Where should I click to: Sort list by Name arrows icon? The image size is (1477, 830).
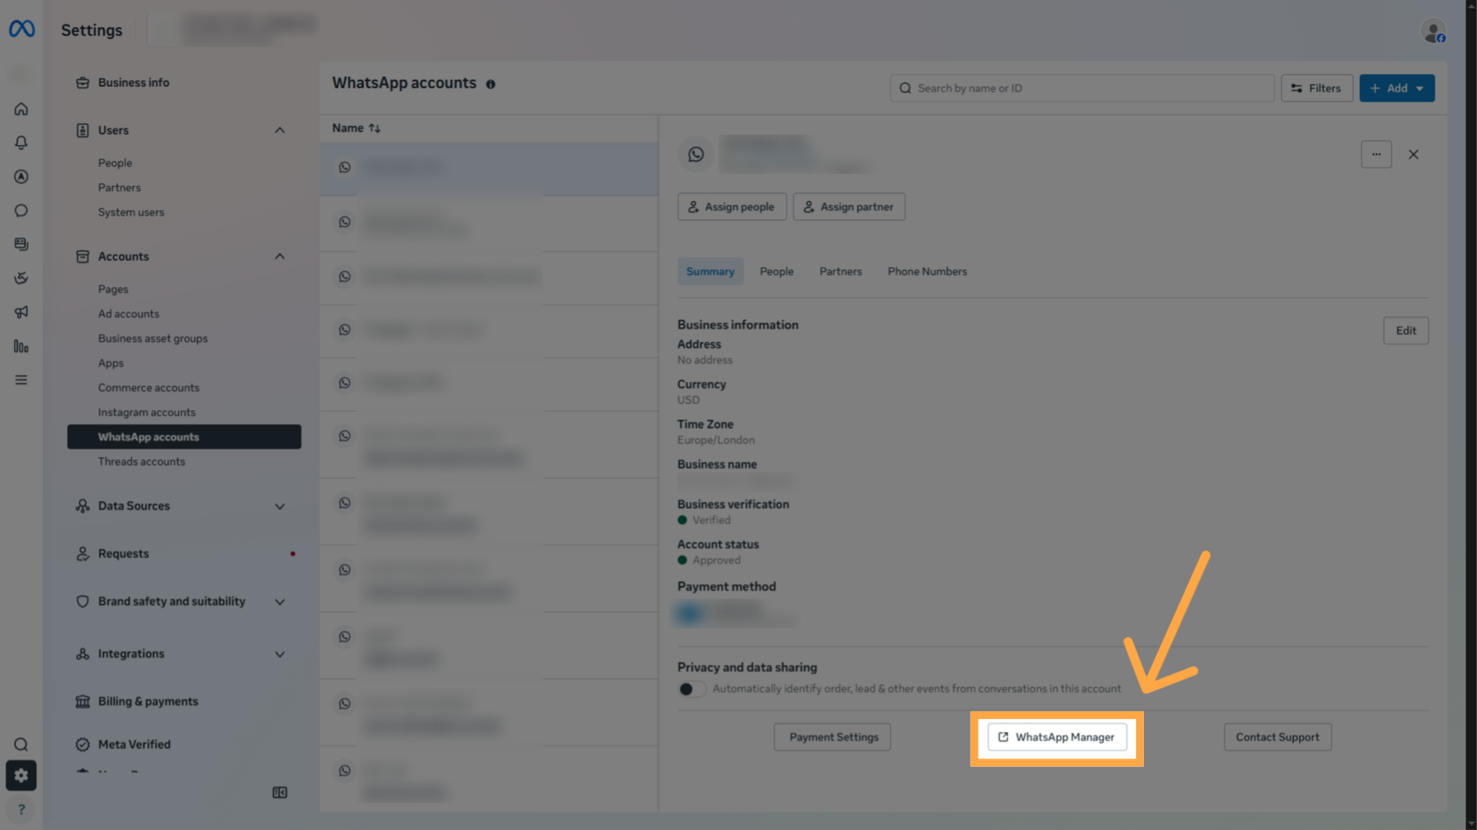coord(375,128)
